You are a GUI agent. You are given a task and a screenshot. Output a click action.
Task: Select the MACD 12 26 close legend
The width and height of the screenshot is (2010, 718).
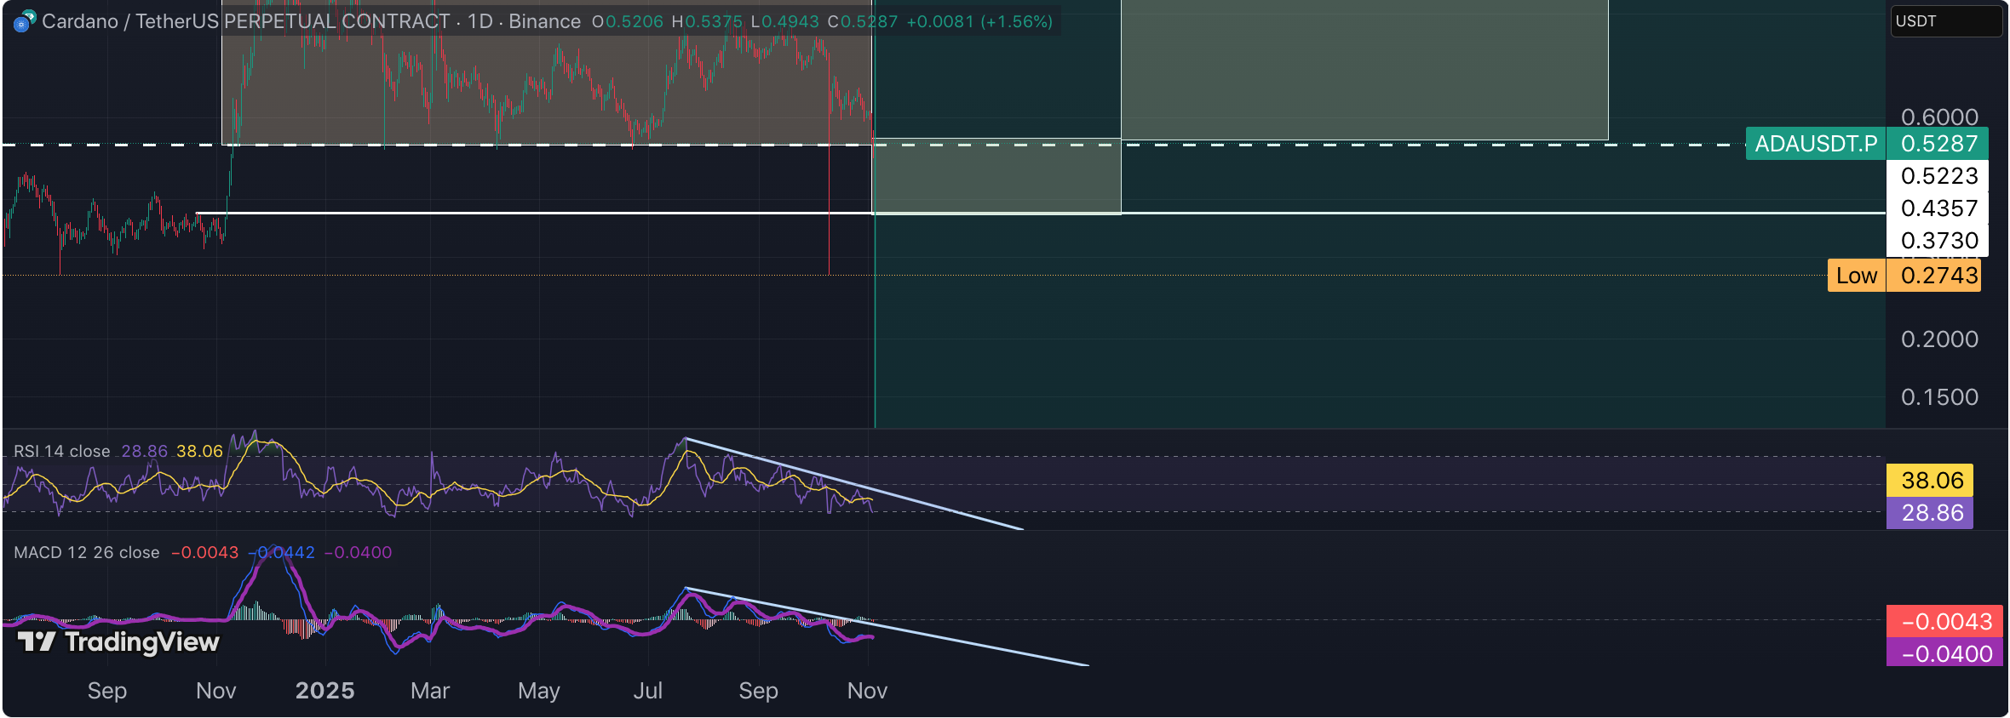(86, 552)
